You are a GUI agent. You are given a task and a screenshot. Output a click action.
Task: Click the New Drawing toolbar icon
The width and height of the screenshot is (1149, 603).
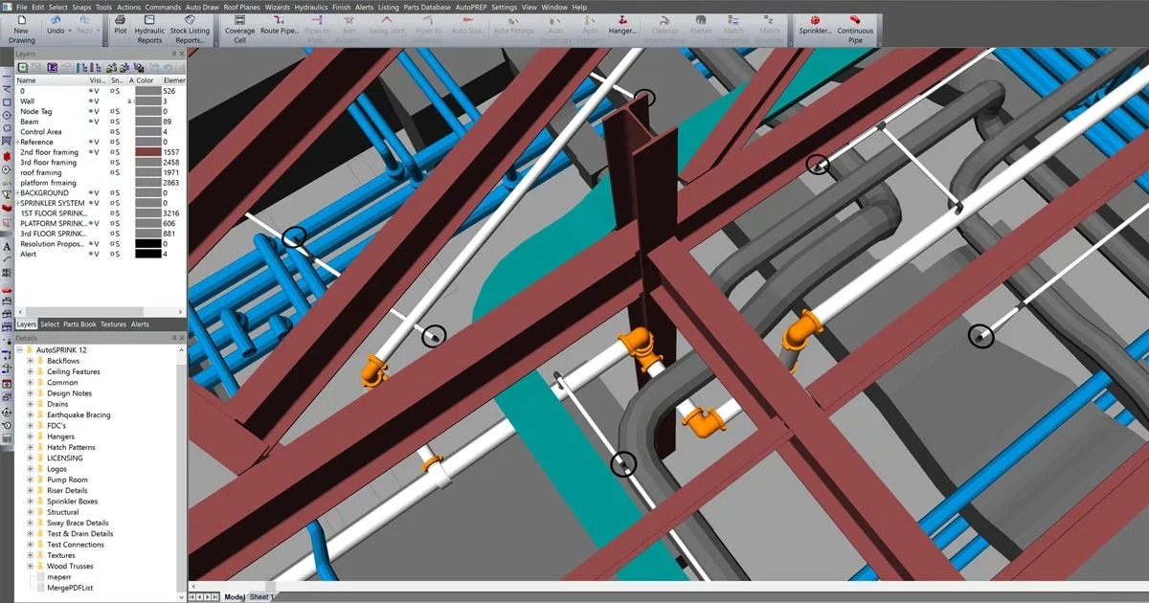21,30
